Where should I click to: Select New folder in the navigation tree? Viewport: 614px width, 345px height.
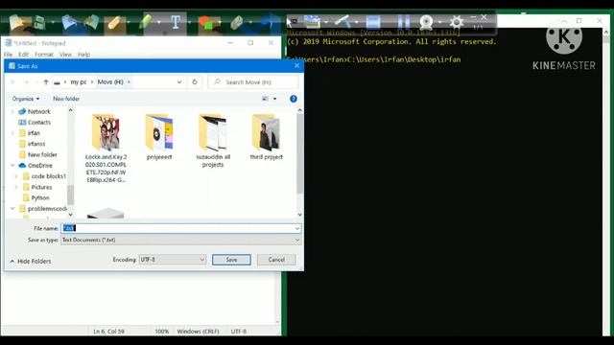pyautogui.click(x=42, y=155)
